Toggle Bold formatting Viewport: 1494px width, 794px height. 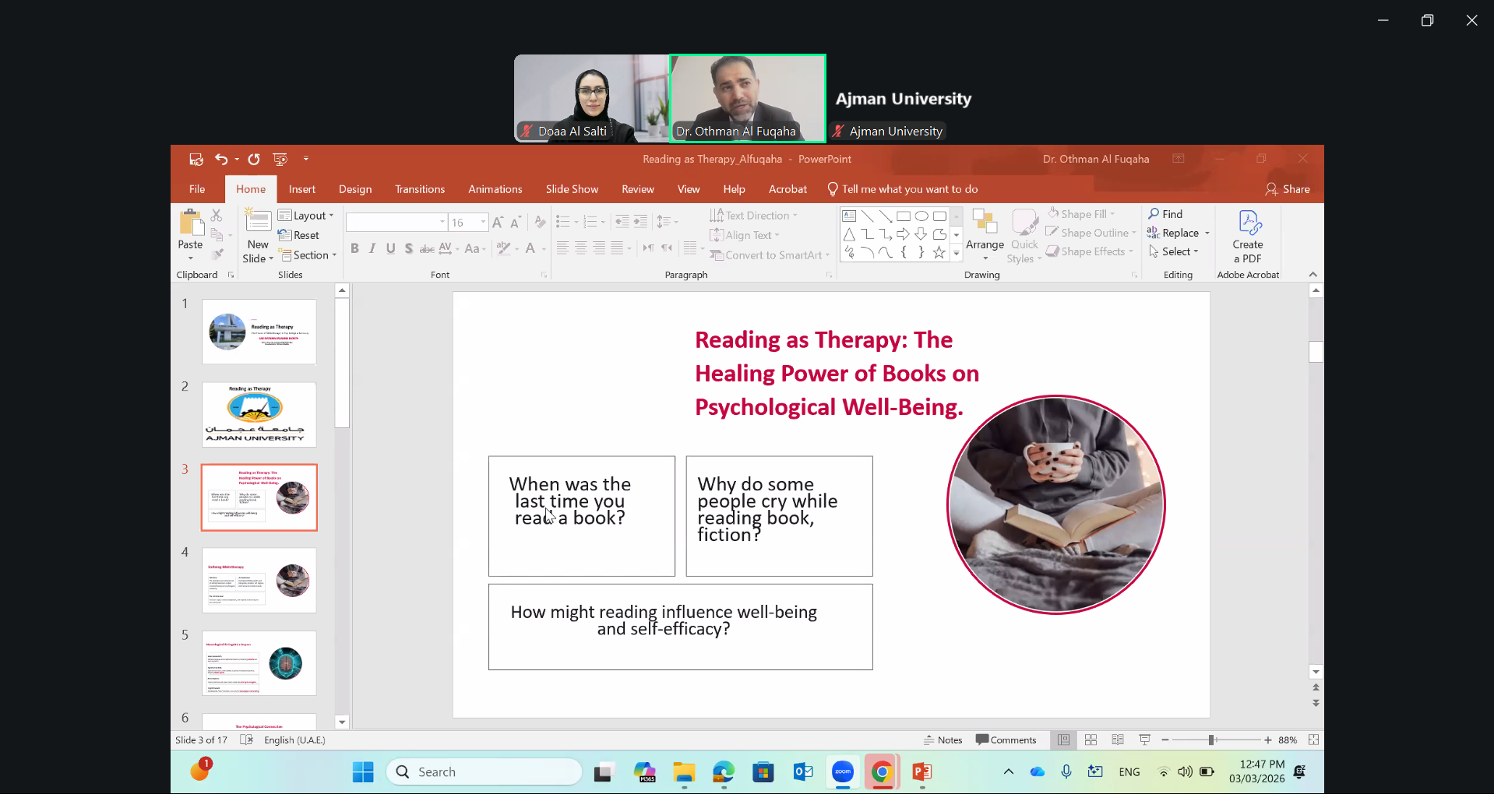(354, 248)
